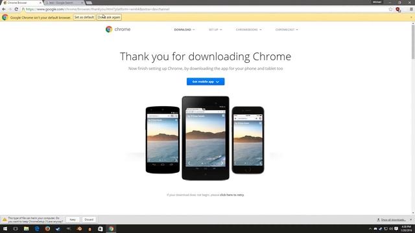Click the padlock icon in address bar

[23, 9]
